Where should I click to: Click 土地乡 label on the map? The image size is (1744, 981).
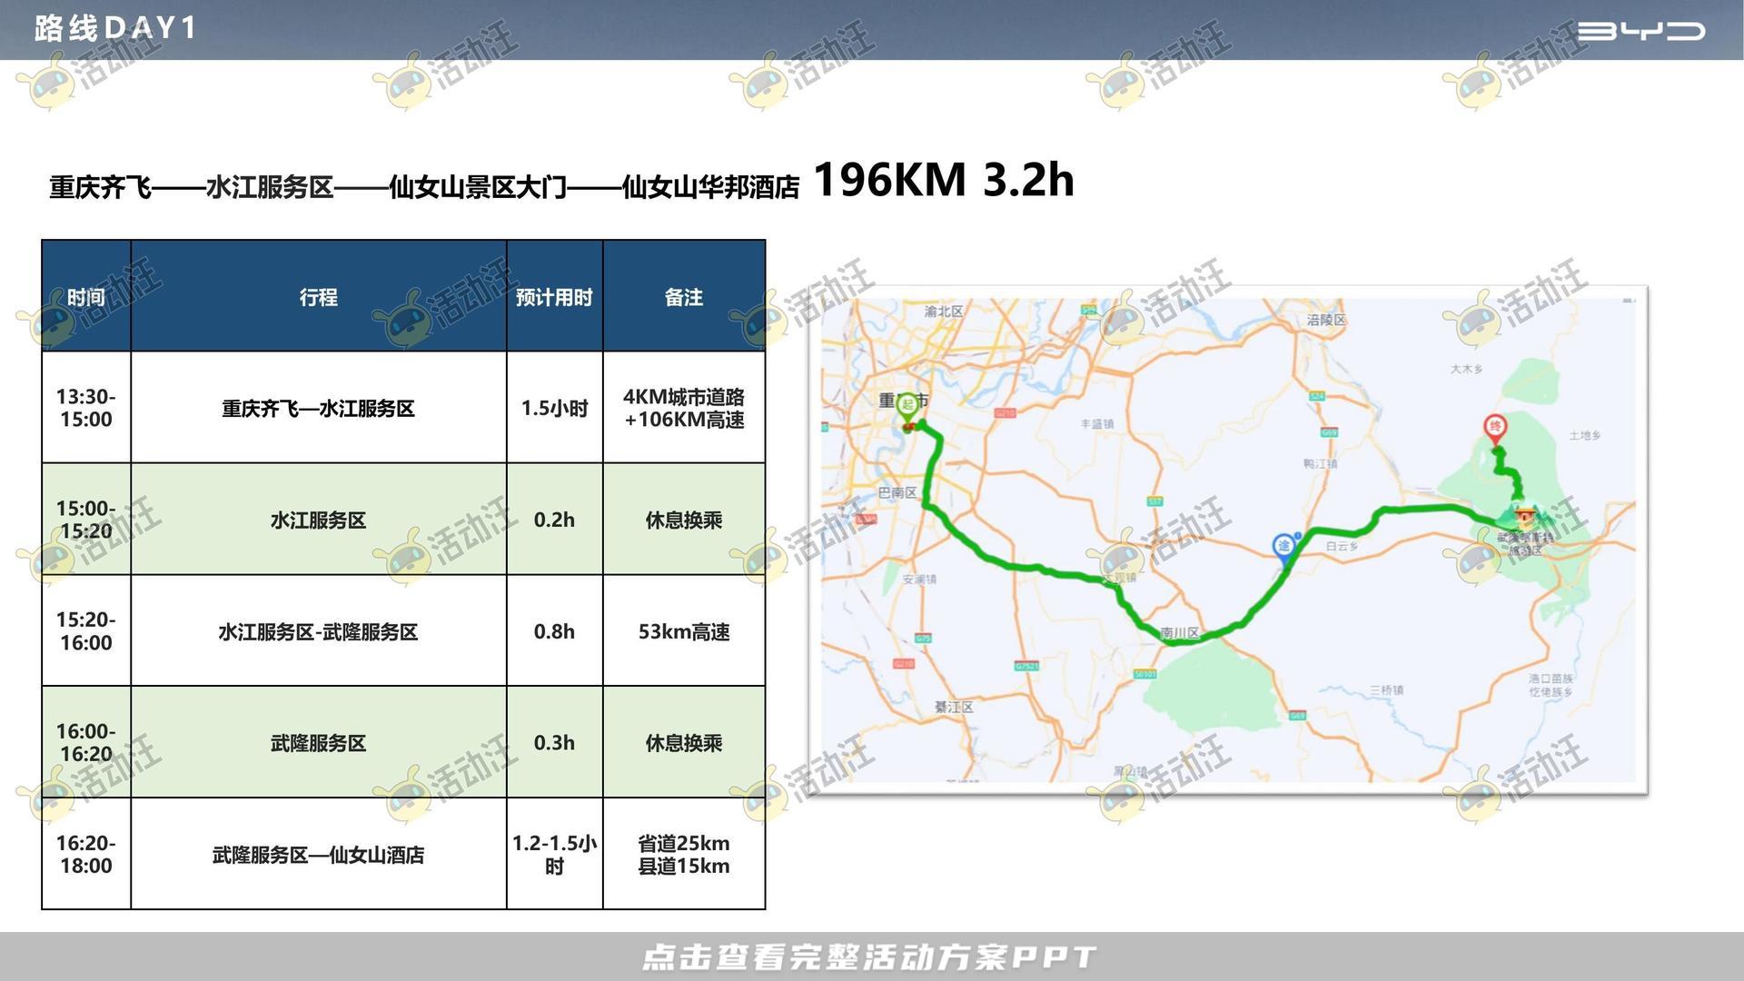[x=1584, y=435]
